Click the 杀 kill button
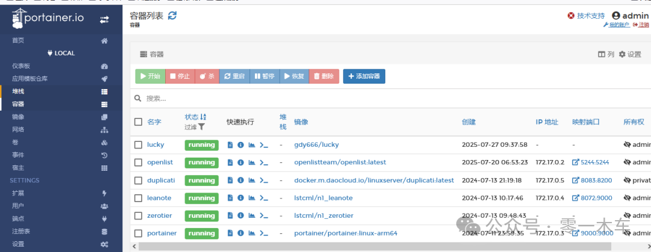The height and width of the screenshot is (252, 651). [x=207, y=76]
